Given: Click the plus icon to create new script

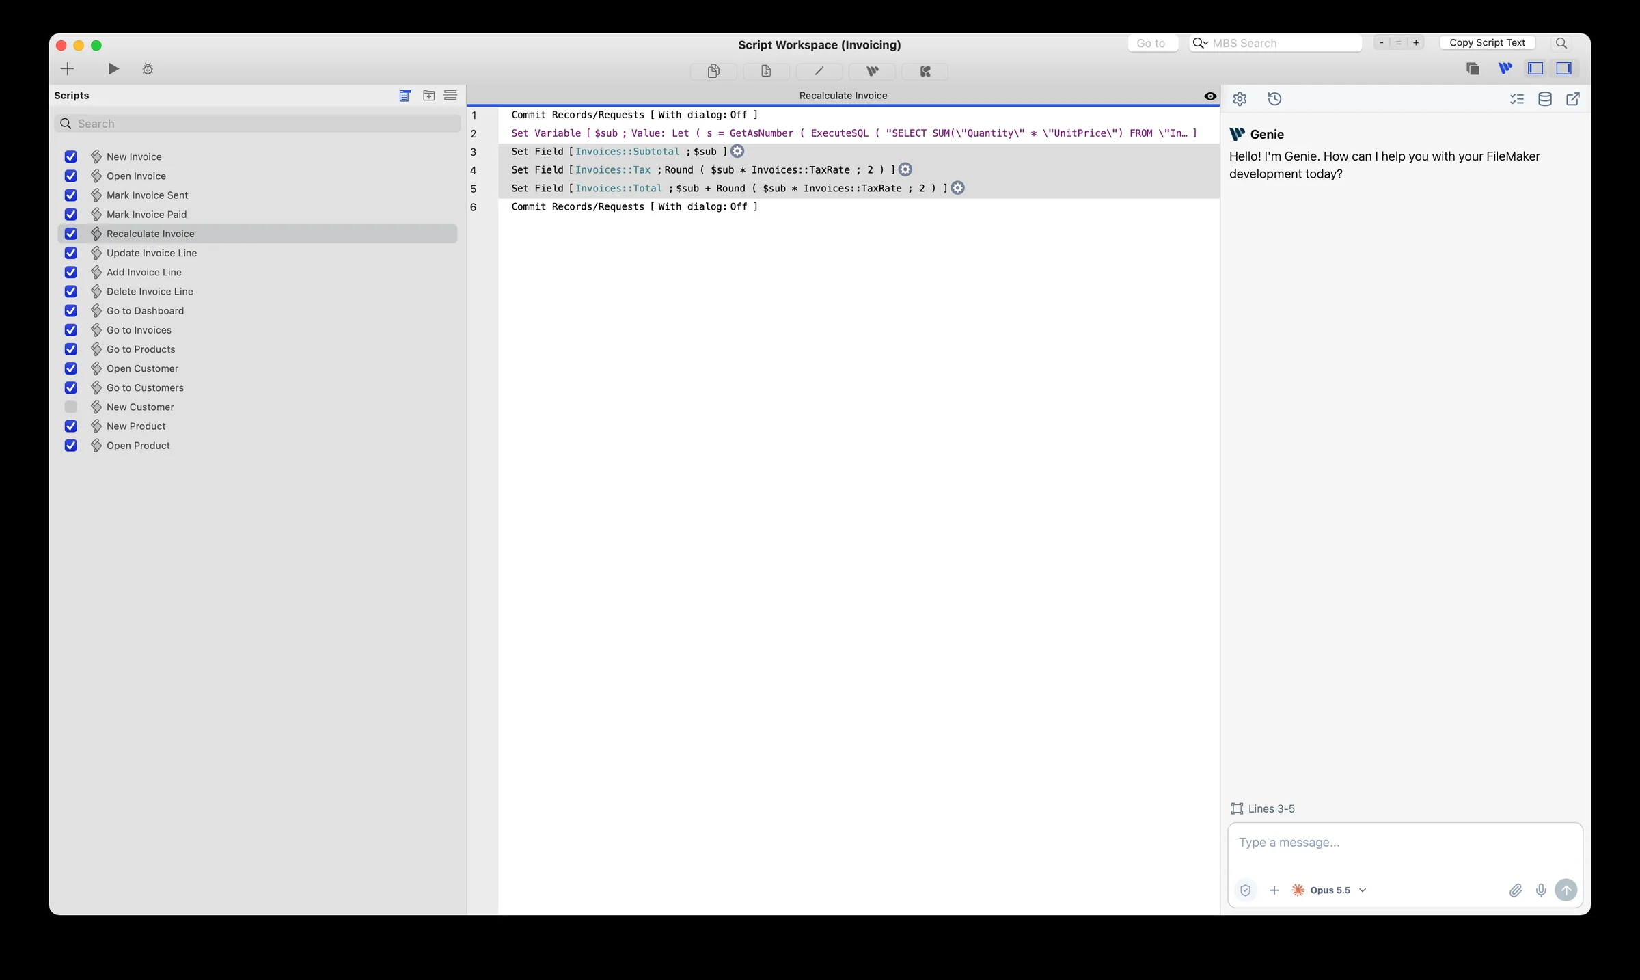Looking at the screenshot, I should coord(67,68).
